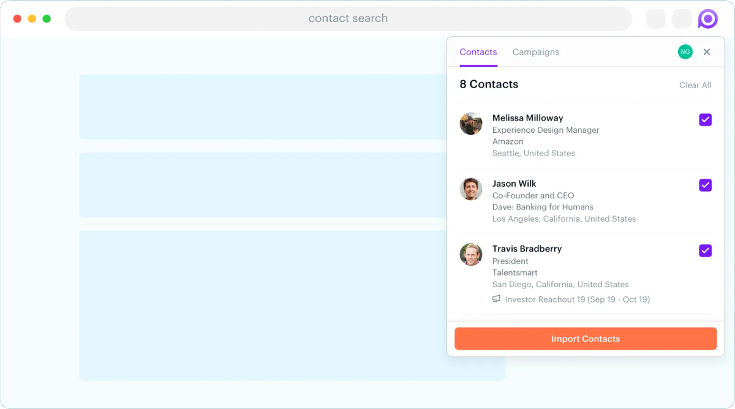Uncheck Jason Wilk's checkbox
Image resolution: width=735 pixels, height=409 pixels.
706,185
